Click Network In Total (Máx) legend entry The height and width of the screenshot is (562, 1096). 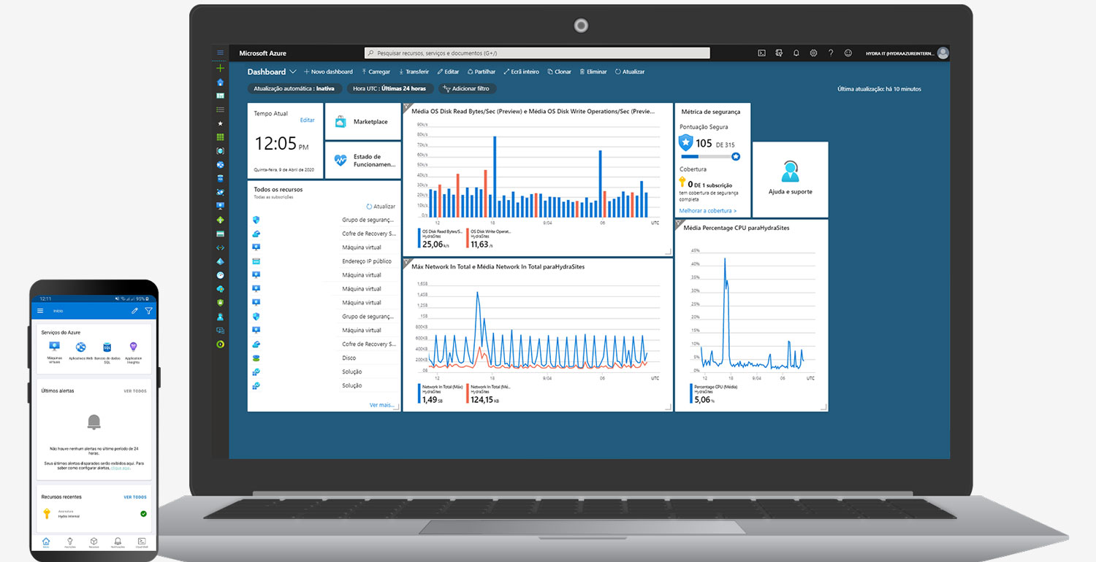click(x=441, y=394)
